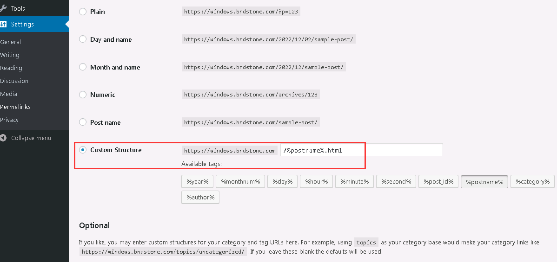Choose Month and name radio button

pyautogui.click(x=83, y=67)
